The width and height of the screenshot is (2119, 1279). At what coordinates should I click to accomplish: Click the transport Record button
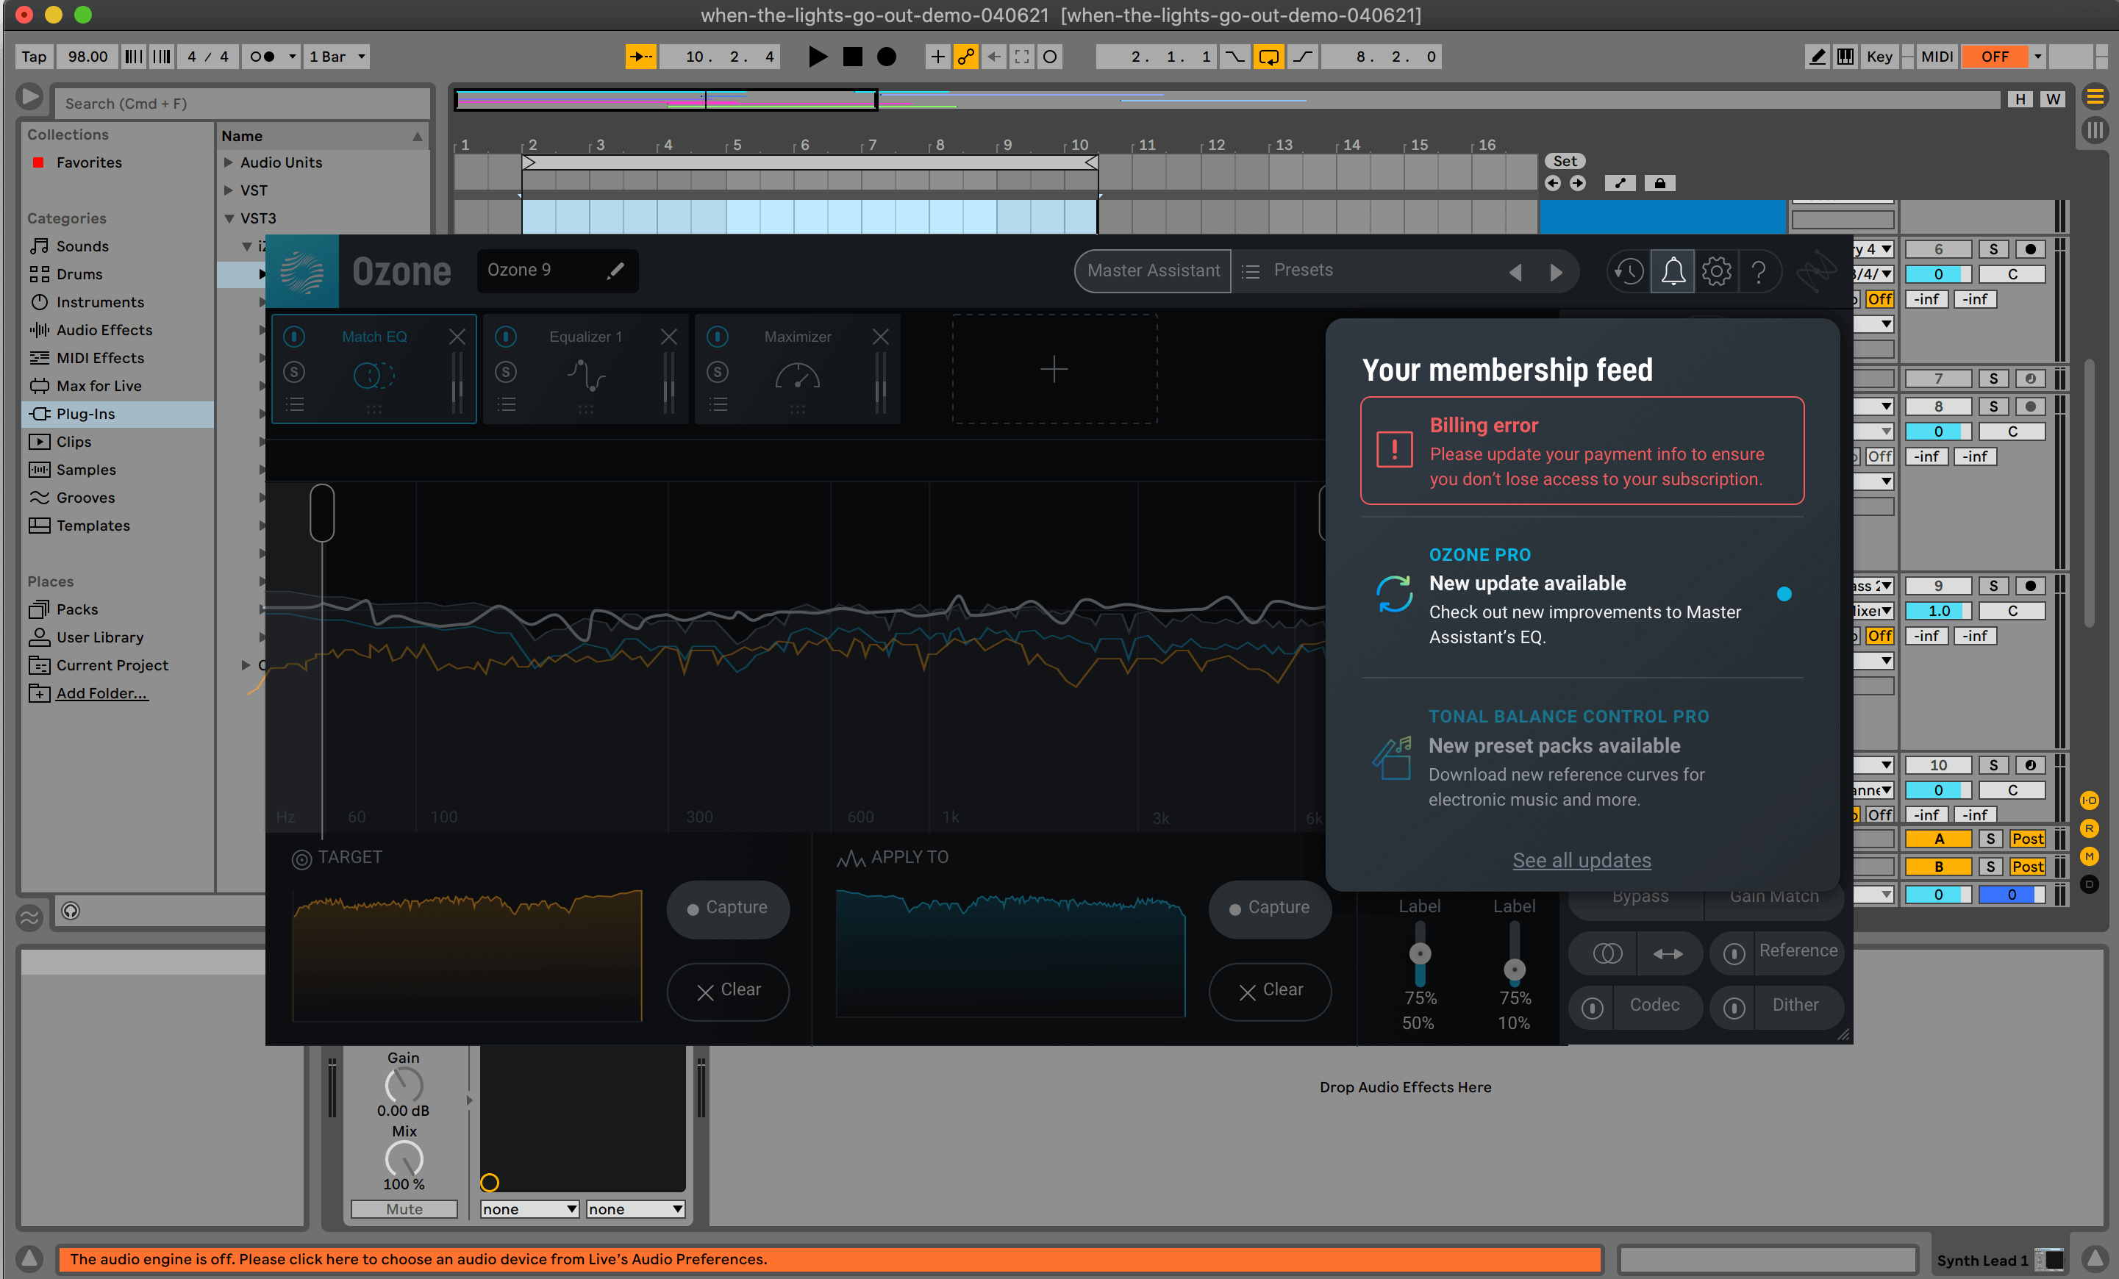coord(887,57)
